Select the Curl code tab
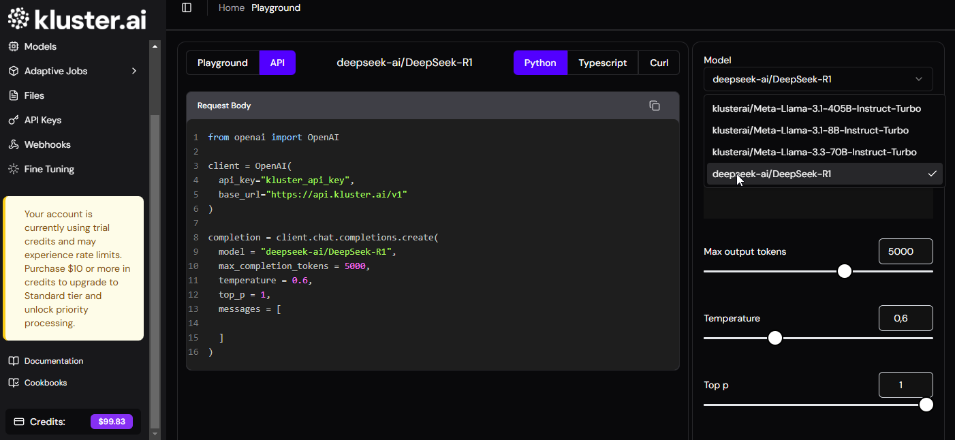 pos(659,63)
